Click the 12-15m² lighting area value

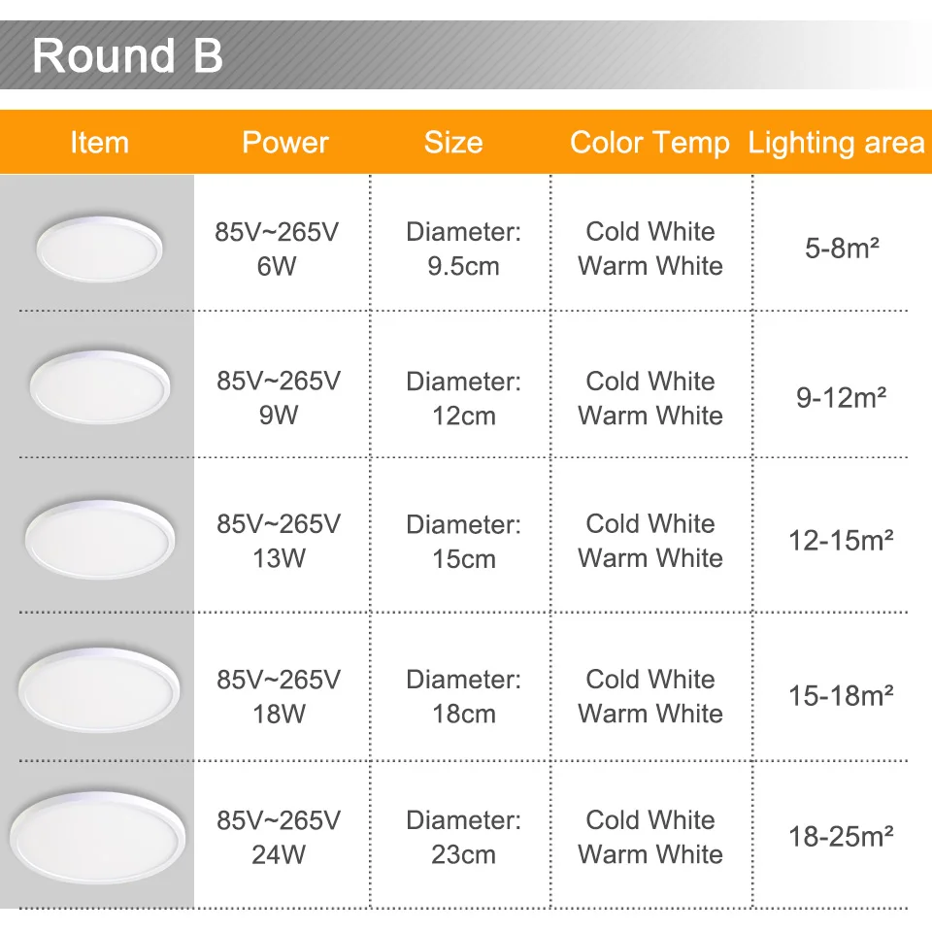click(842, 540)
